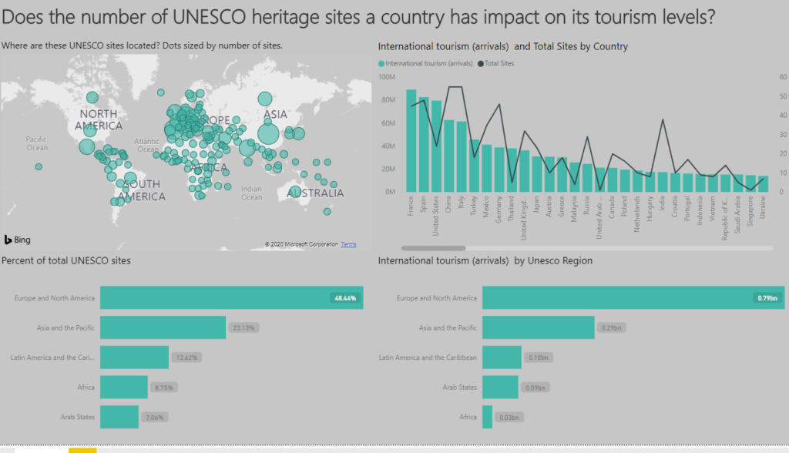
Task: Click the Germany axis label
Action: (499, 210)
